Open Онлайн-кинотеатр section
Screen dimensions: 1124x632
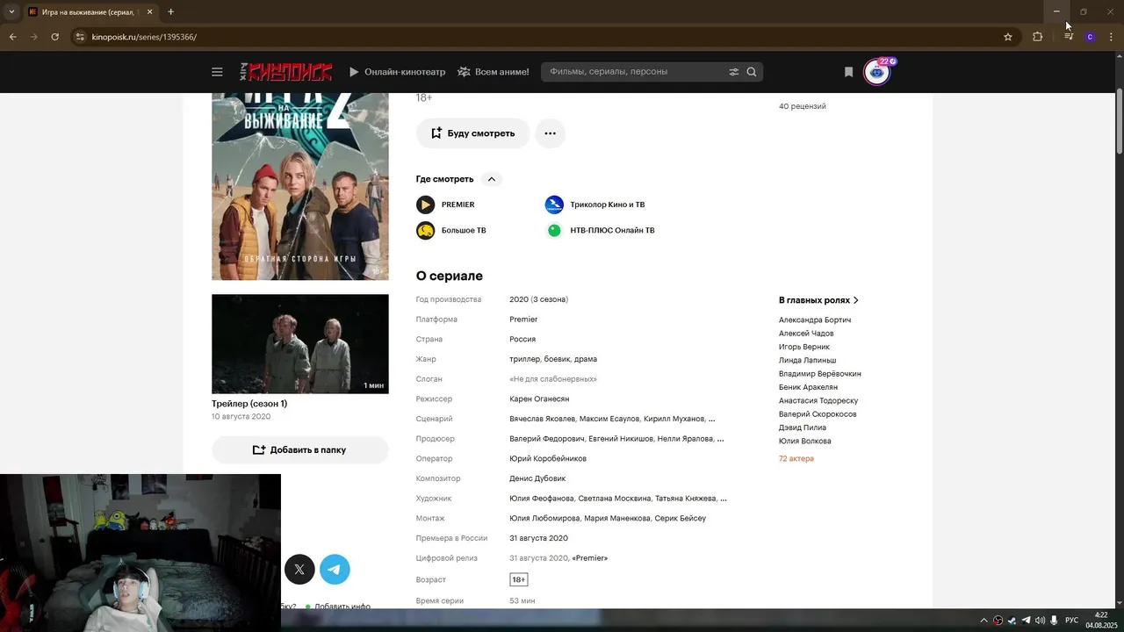[397, 72]
